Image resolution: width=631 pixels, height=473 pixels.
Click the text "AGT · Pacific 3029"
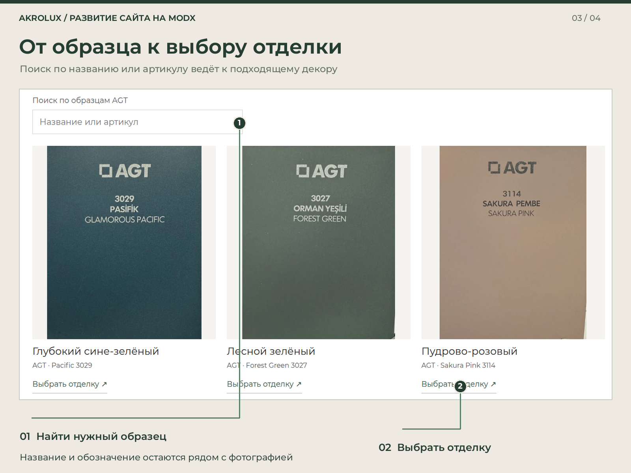coord(62,365)
